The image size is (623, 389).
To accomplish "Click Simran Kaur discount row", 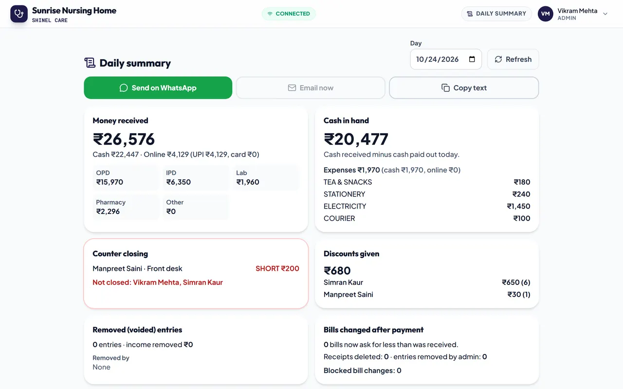I will click(x=427, y=282).
